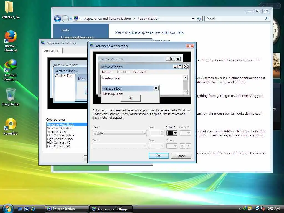Click preview scrollbar up arrow
The width and height of the screenshot is (284, 213).
[x=186, y=78]
